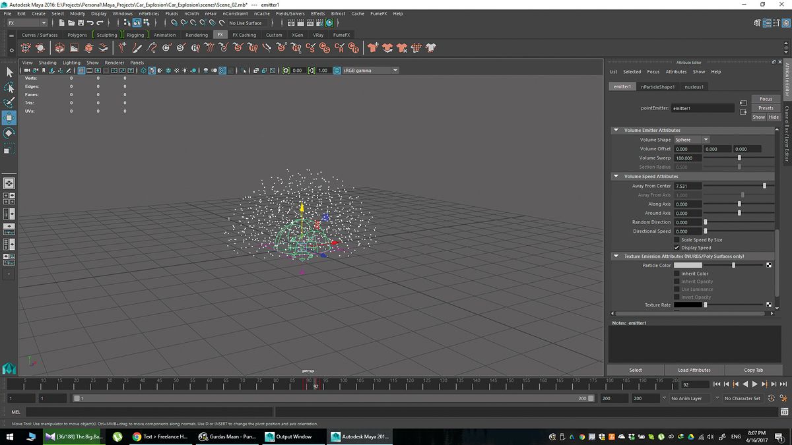This screenshot has height=445, width=792.
Task: Click the Paint Effects brush icon on the shelf
Action: pyautogui.click(x=137, y=47)
